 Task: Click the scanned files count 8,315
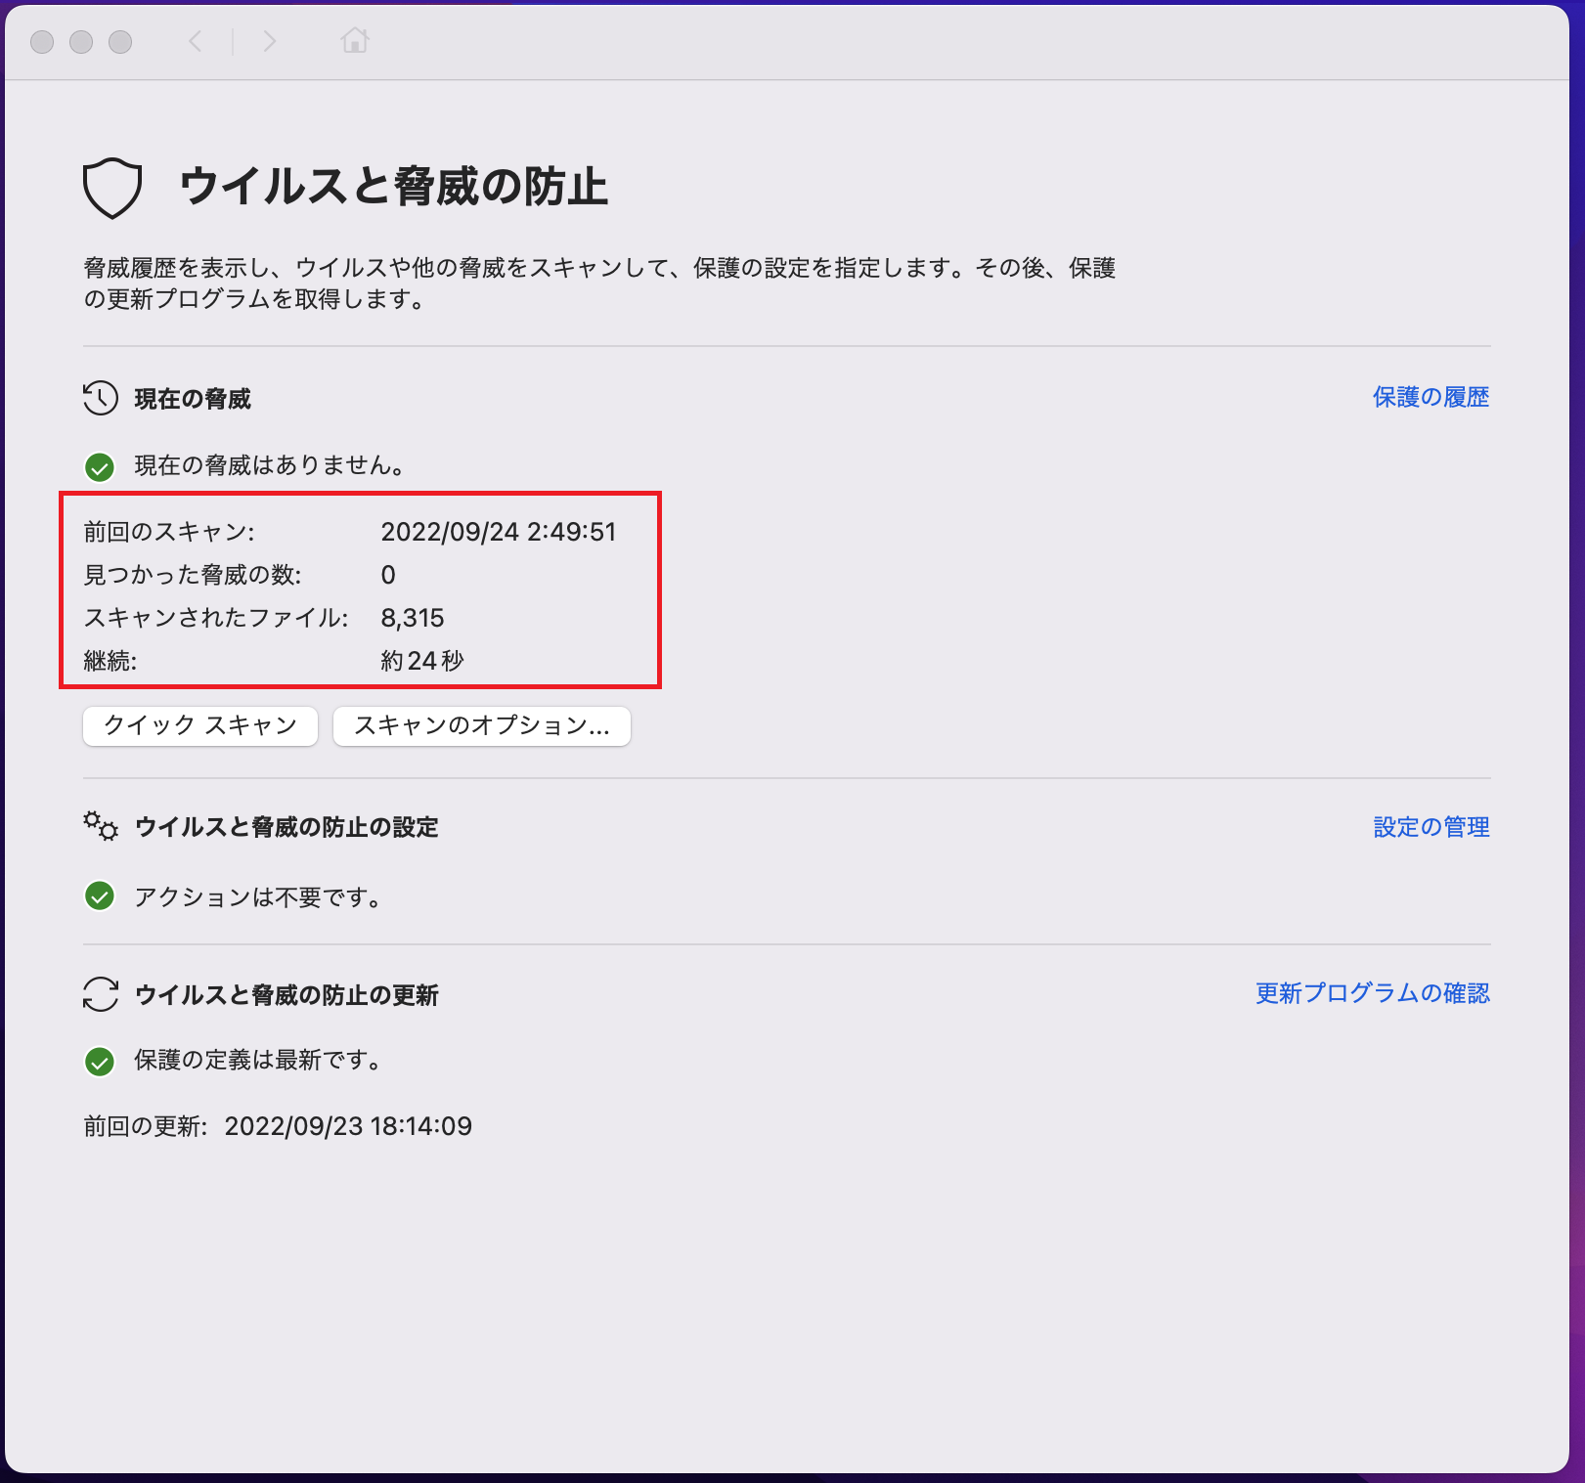(413, 618)
